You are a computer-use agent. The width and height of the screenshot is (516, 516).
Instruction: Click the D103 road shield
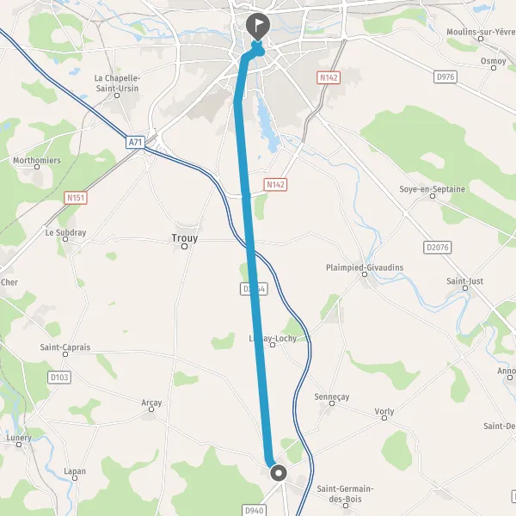tap(59, 378)
